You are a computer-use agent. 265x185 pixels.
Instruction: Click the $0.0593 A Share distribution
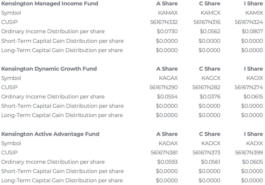167,162
